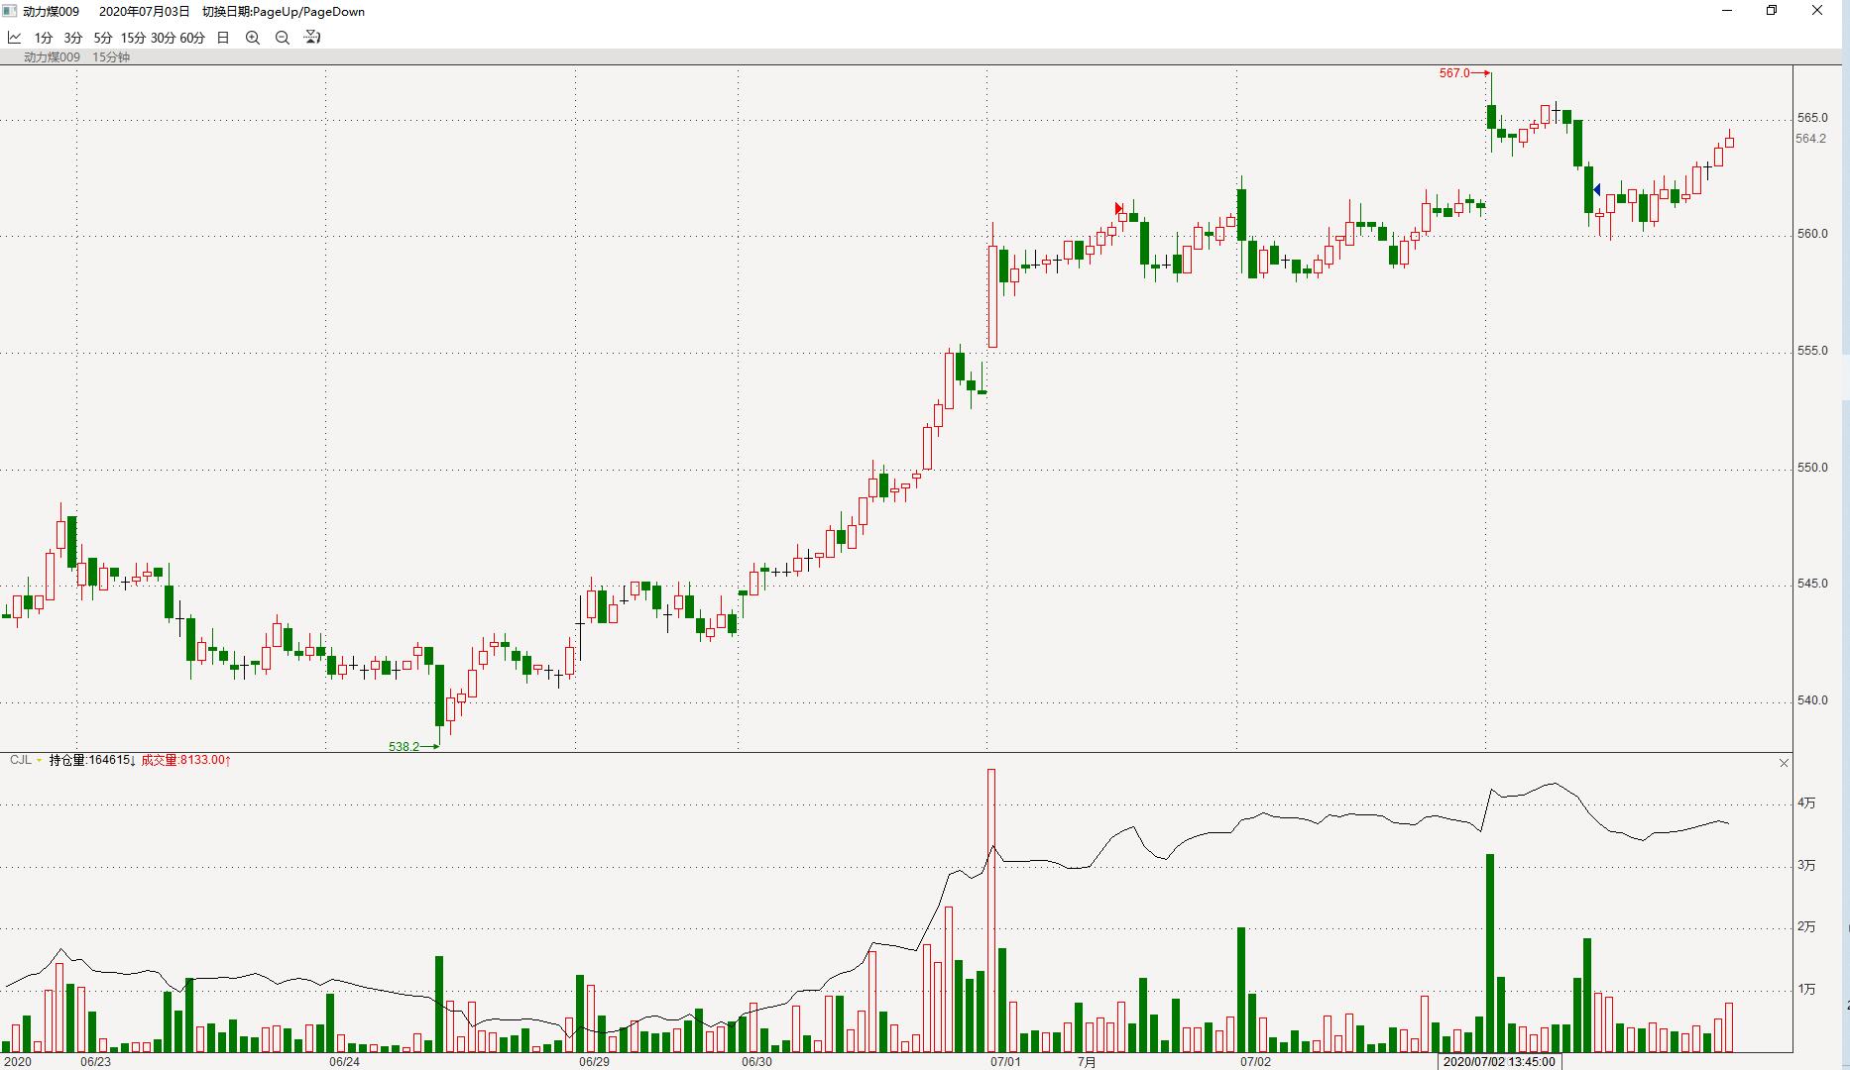
Task: Zoom in the chart with magnifier plus
Action: click(x=253, y=38)
